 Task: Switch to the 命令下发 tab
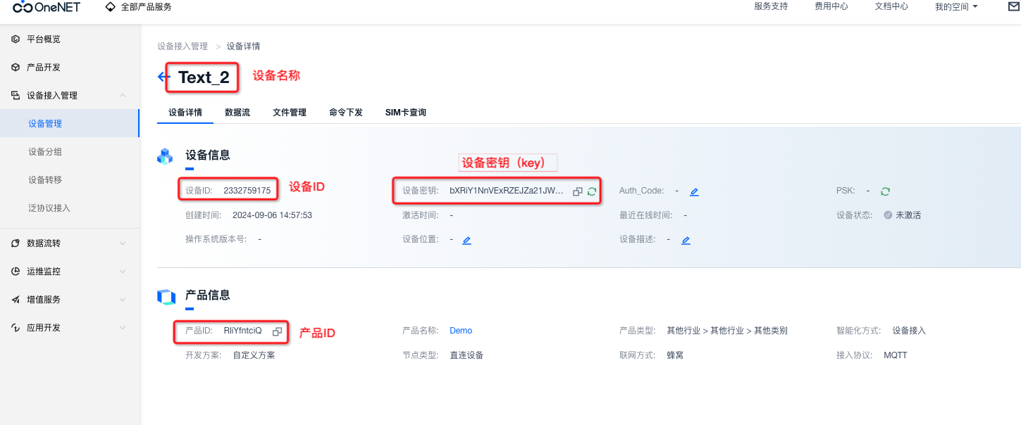click(345, 113)
